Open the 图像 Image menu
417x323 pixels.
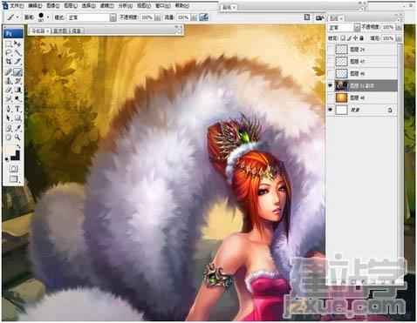coord(53,5)
